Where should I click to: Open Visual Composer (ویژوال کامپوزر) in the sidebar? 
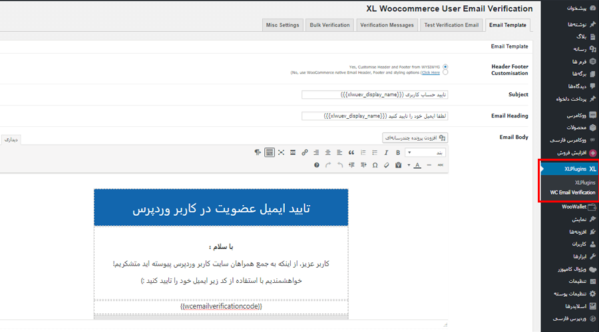[572, 269]
